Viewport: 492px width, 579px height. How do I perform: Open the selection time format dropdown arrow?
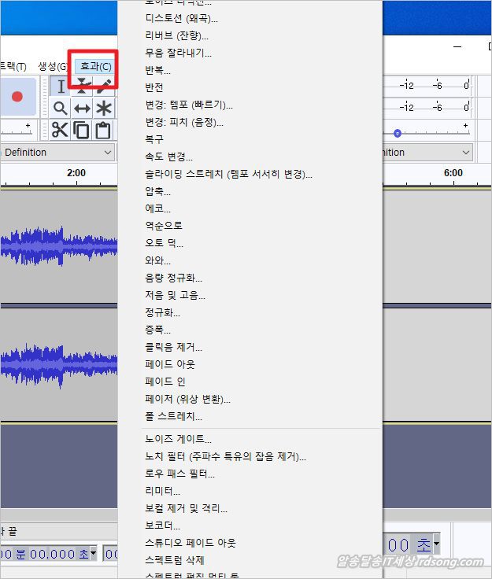pos(93,553)
